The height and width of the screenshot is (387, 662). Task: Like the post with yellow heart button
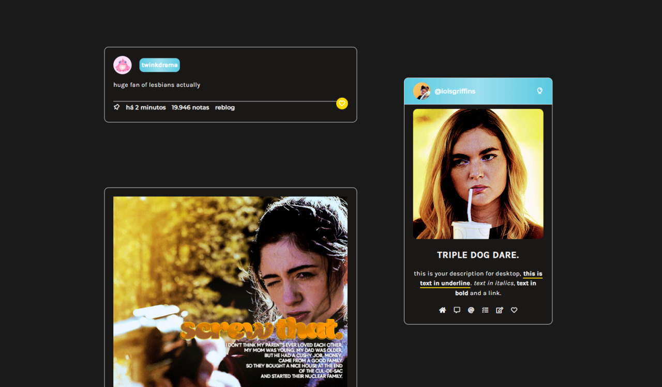(x=342, y=103)
